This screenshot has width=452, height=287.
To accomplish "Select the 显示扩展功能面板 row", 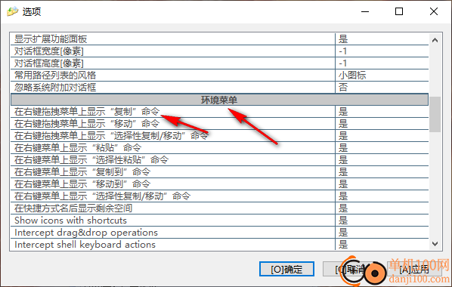I will point(219,39).
